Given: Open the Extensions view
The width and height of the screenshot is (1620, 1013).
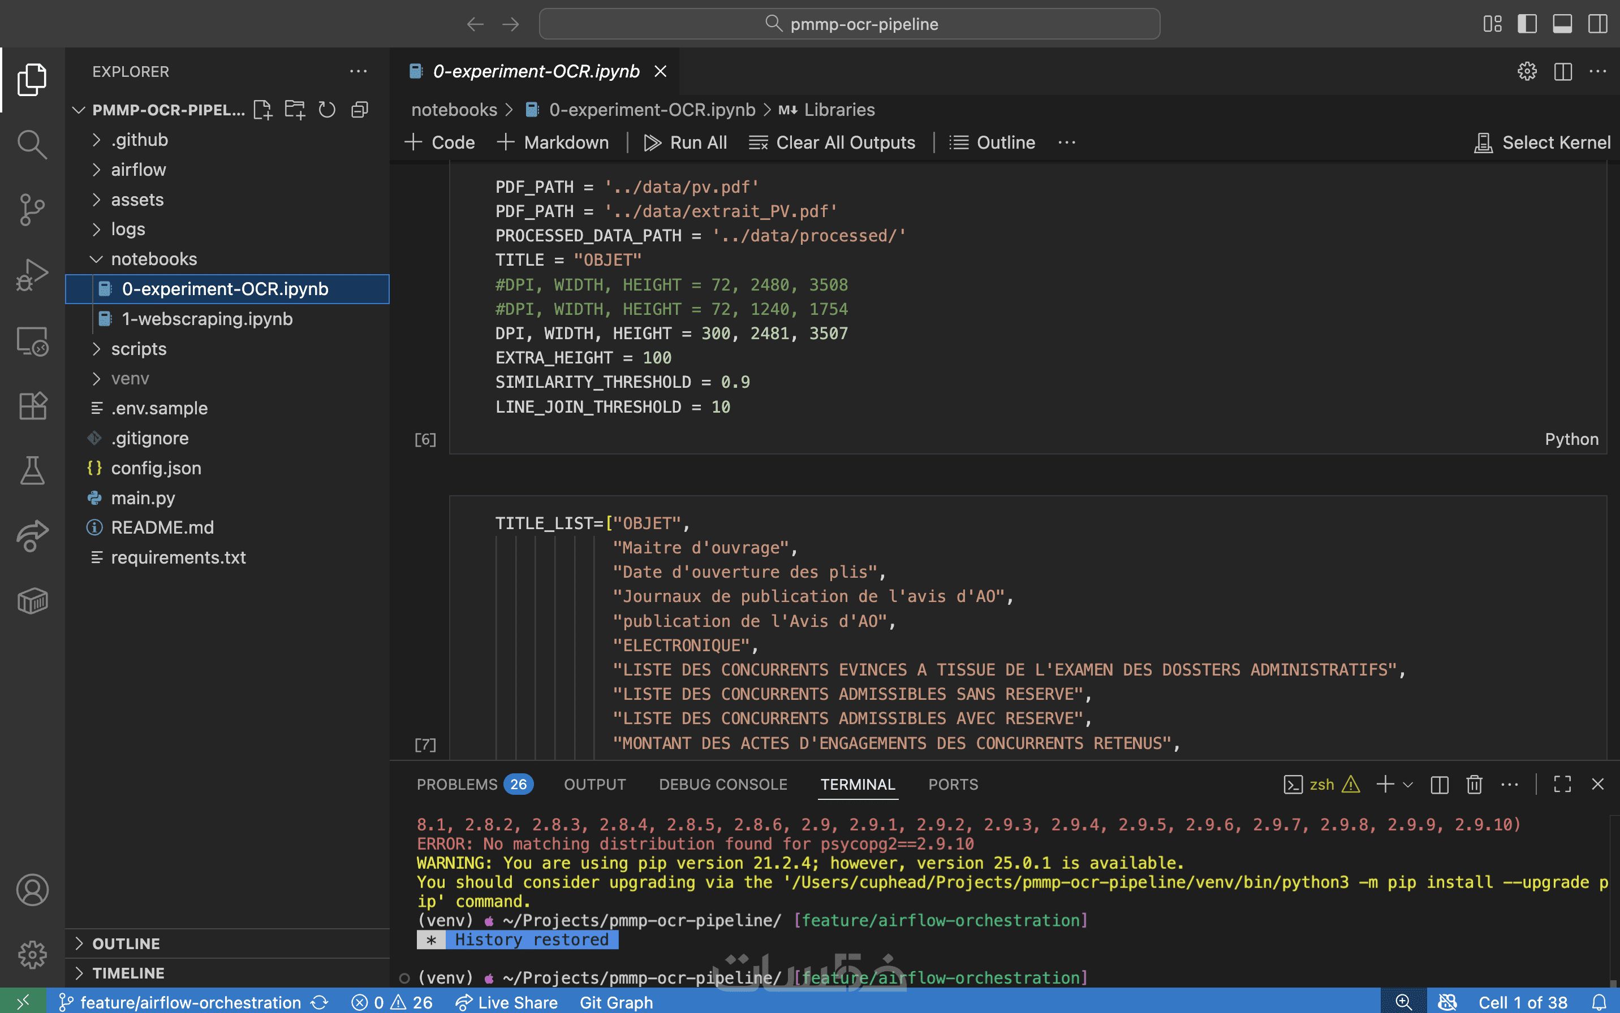Looking at the screenshot, I should [32, 406].
